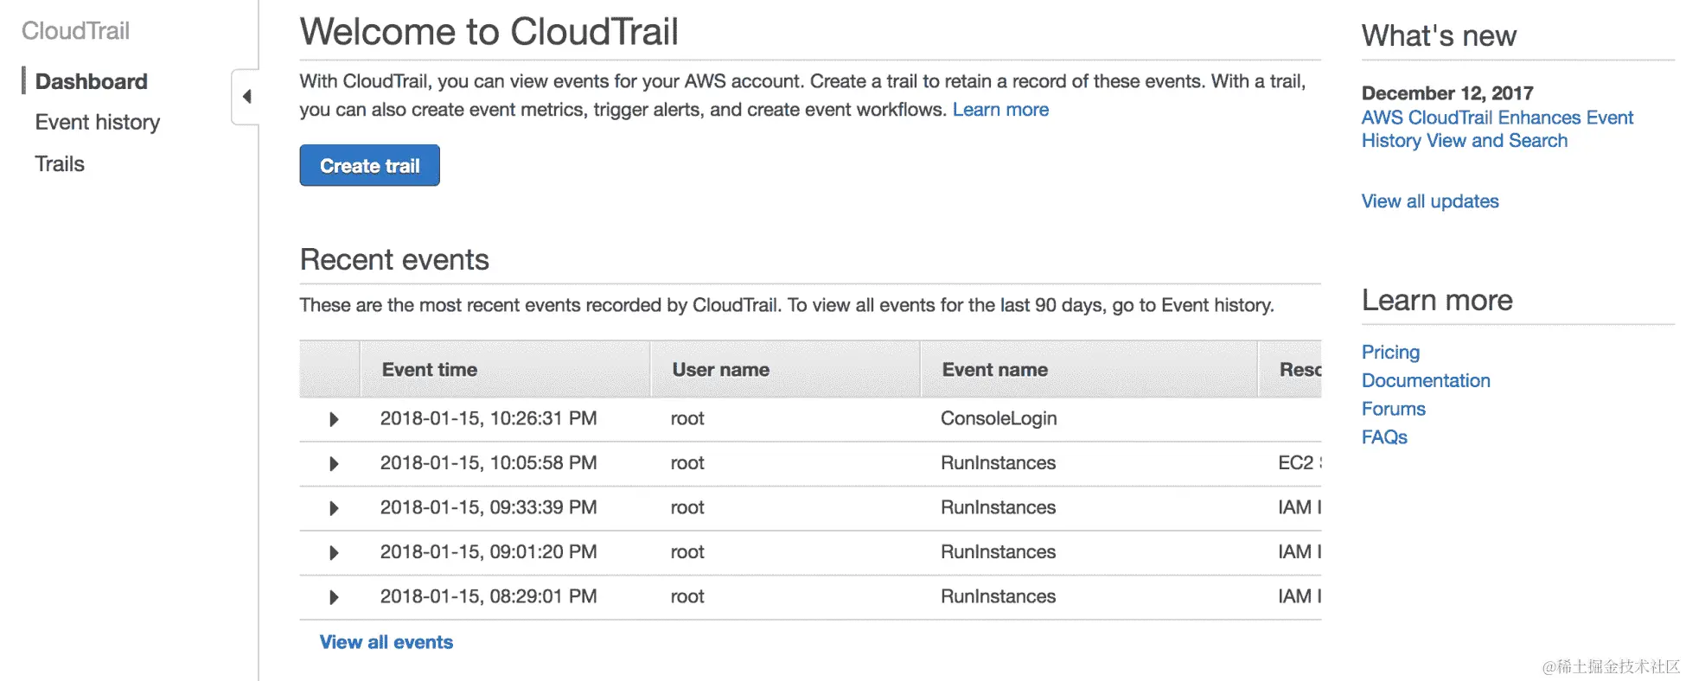The width and height of the screenshot is (1686, 681).
Task: Go to Event history in the sidebar
Action: pos(98,122)
